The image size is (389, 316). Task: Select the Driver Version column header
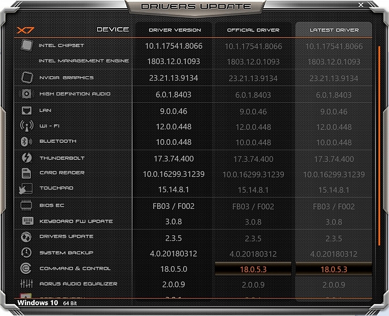(175, 30)
